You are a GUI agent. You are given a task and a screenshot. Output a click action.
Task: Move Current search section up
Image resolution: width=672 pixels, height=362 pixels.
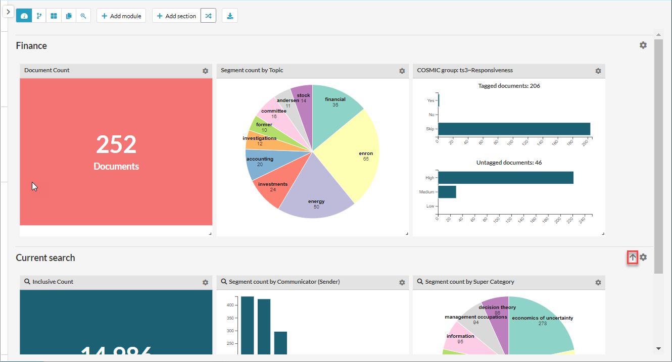tap(633, 257)
